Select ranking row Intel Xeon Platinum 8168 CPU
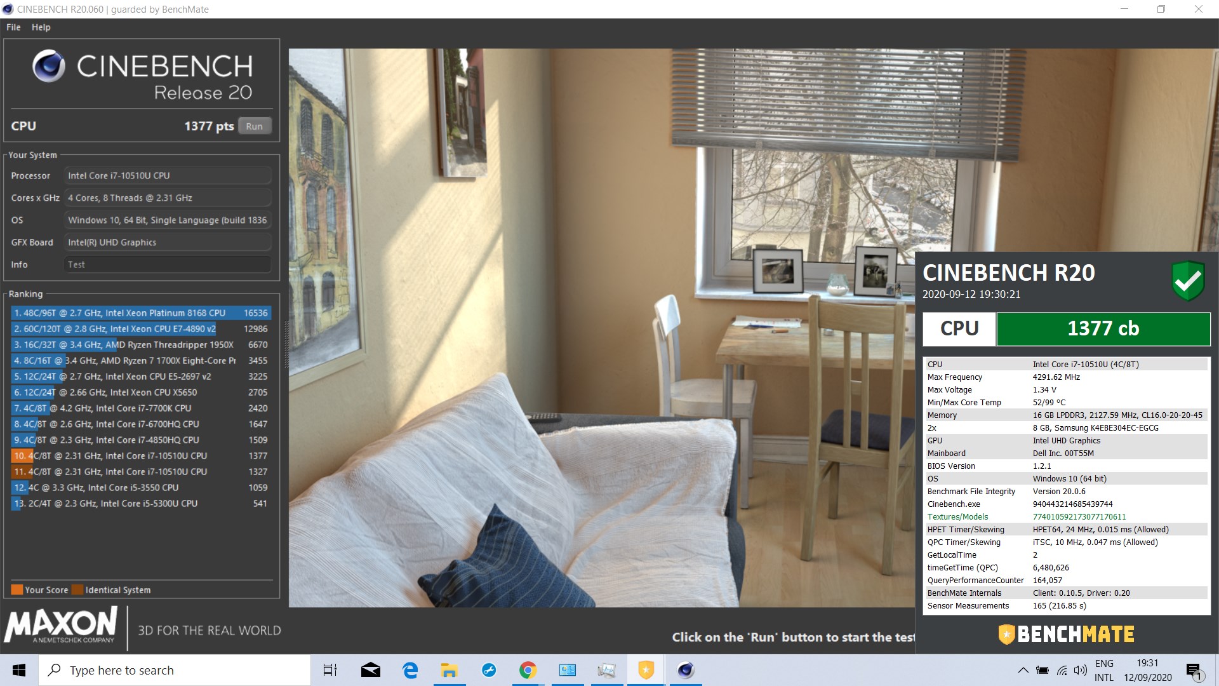The height and width of the screenshot is (686, 1219). coord(141,313)
